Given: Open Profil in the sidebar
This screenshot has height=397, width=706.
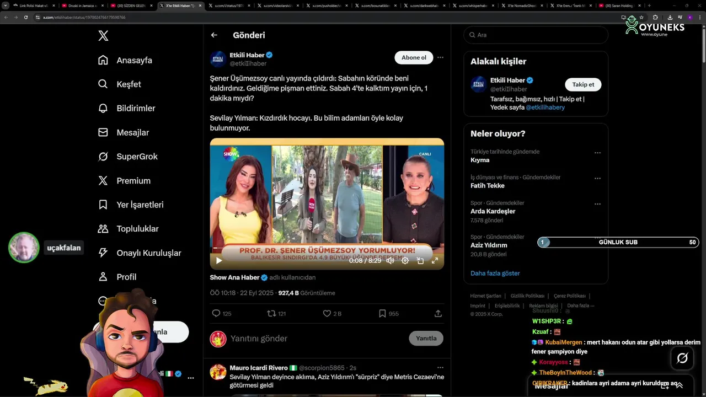Looking at the screenshot, I should [x=117, y=277].
